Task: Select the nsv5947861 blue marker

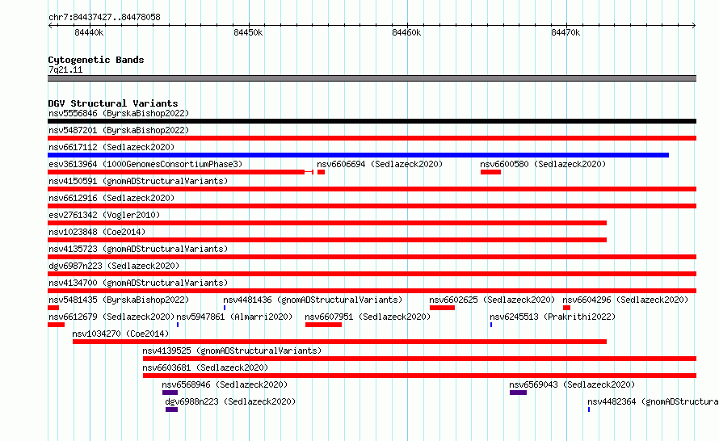Action: pyautogui.click(x=178, y=325)
